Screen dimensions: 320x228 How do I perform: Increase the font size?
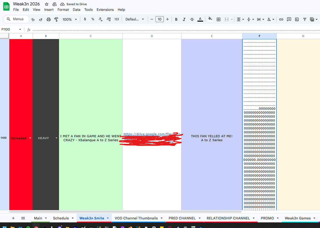tap(167, 19)
